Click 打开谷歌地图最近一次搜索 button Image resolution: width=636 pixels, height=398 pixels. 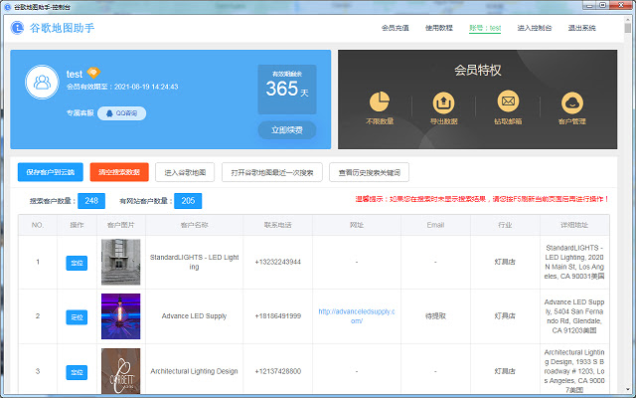pyautogui.click(x=272, y=172)
